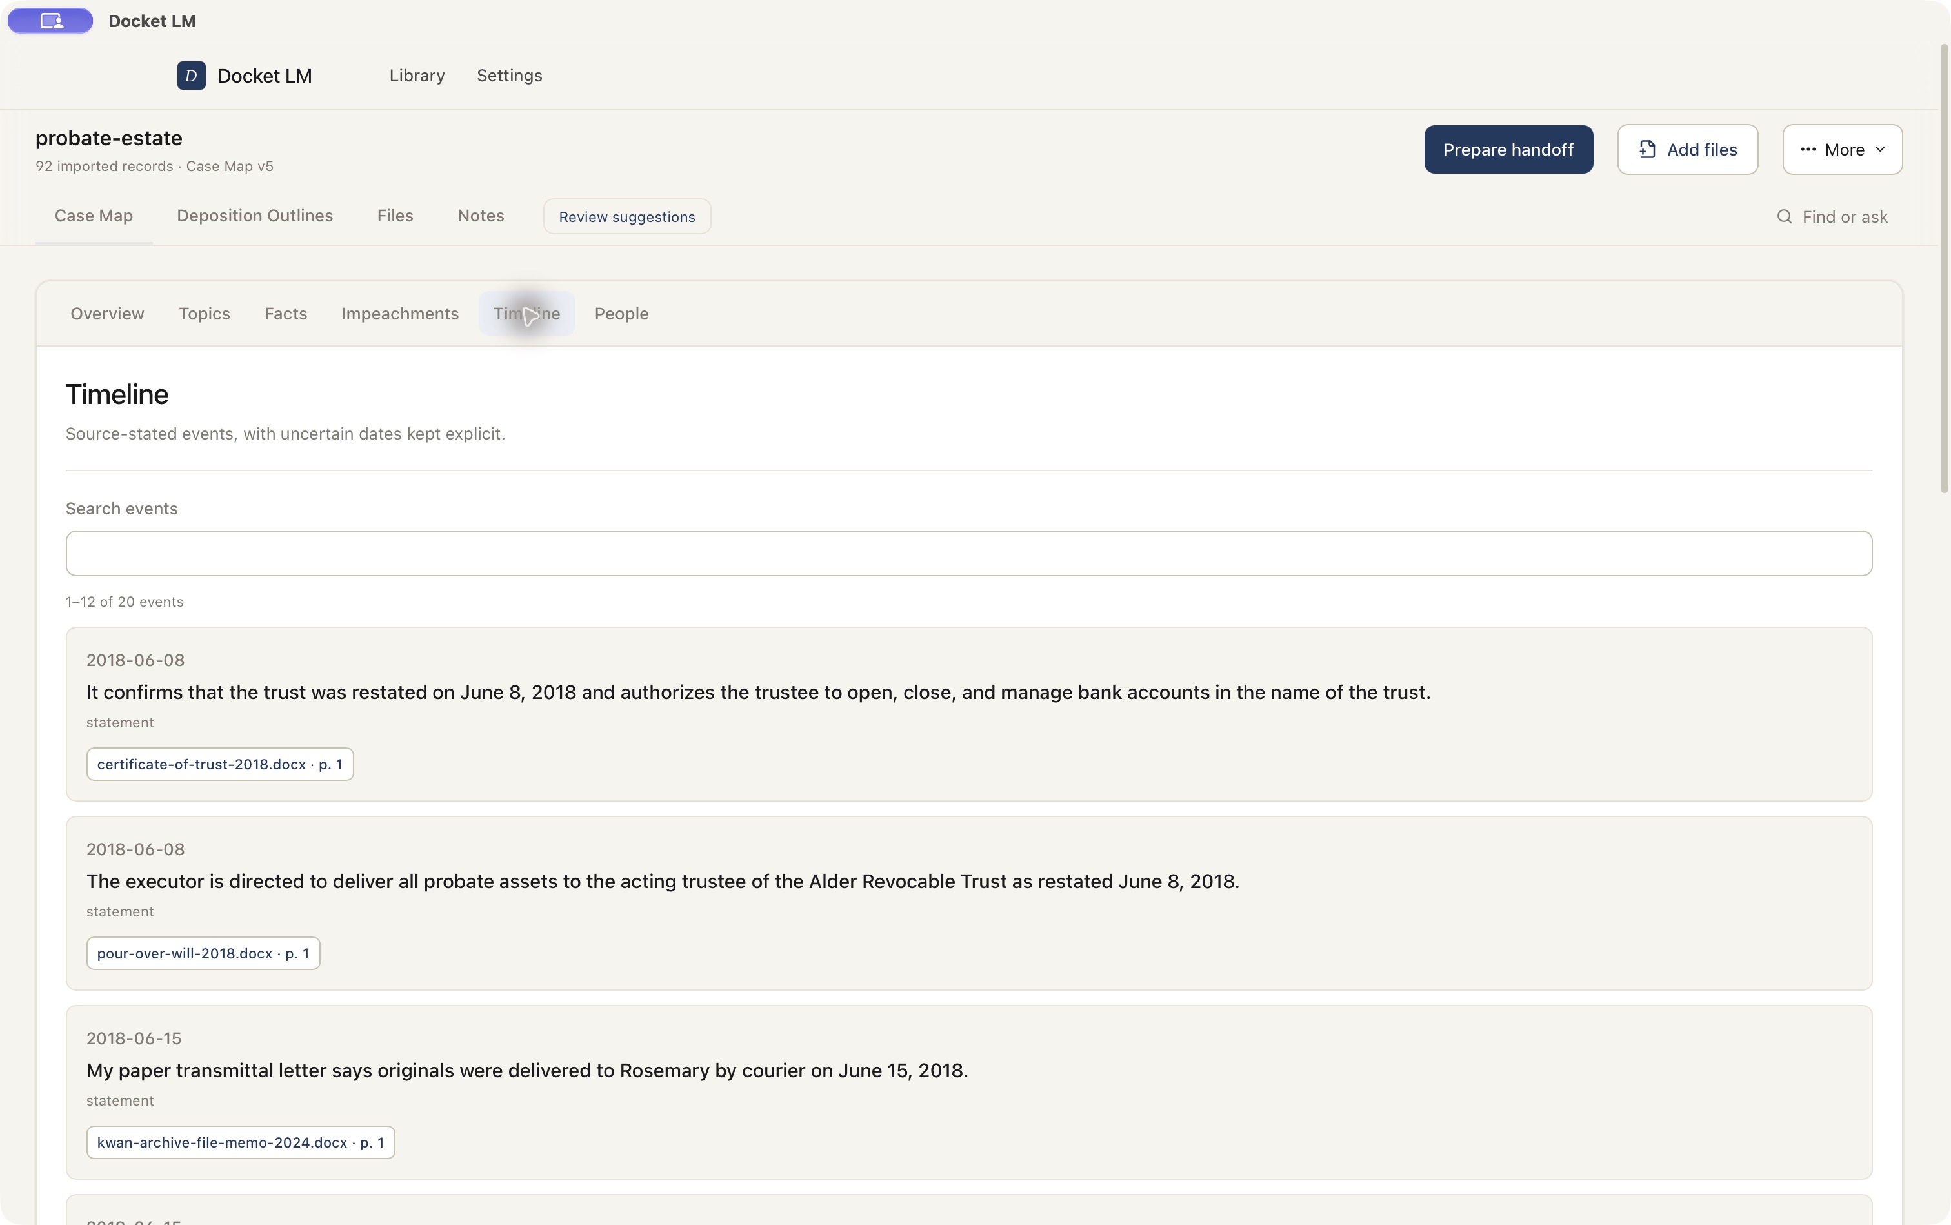
Task: Switch to the Case Map tab
Action: click(x=94, y=216)
